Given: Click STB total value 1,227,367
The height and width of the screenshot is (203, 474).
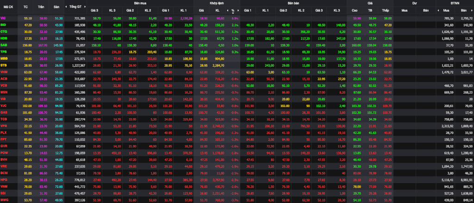Looking at the screenshot, I should point(78,65).
